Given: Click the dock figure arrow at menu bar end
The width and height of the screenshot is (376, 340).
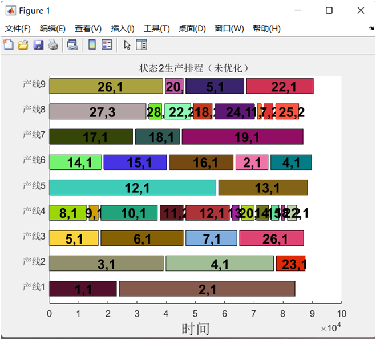Looking at the screenshot, I should tap(371, 29).
